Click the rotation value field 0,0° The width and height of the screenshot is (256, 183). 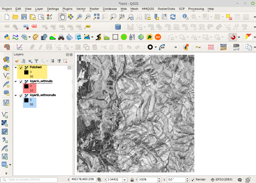coord(176,180)
